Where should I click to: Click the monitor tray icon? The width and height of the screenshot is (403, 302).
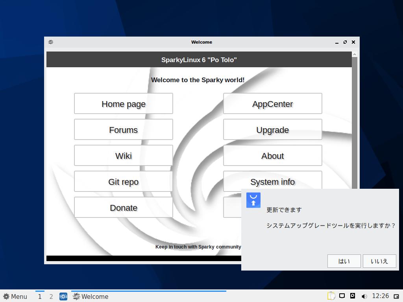[342, 296]
